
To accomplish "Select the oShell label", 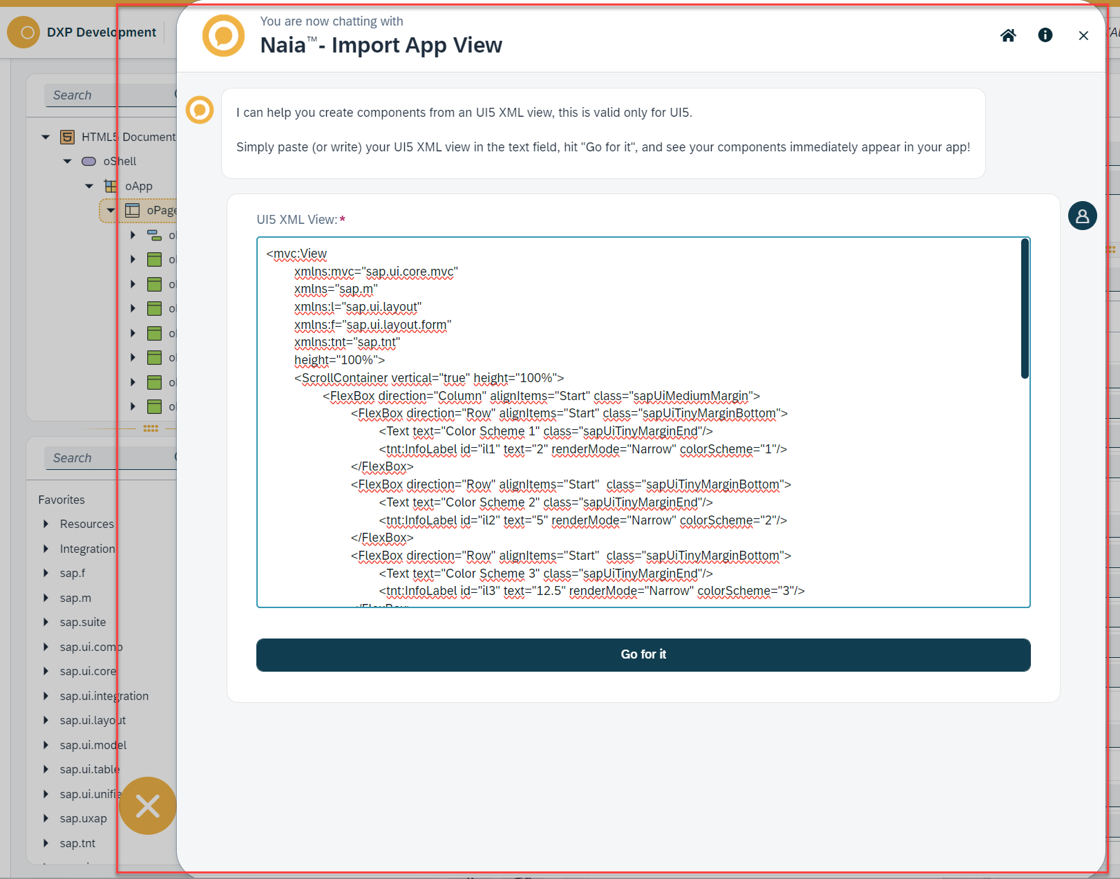I will (x=120, y=161).
